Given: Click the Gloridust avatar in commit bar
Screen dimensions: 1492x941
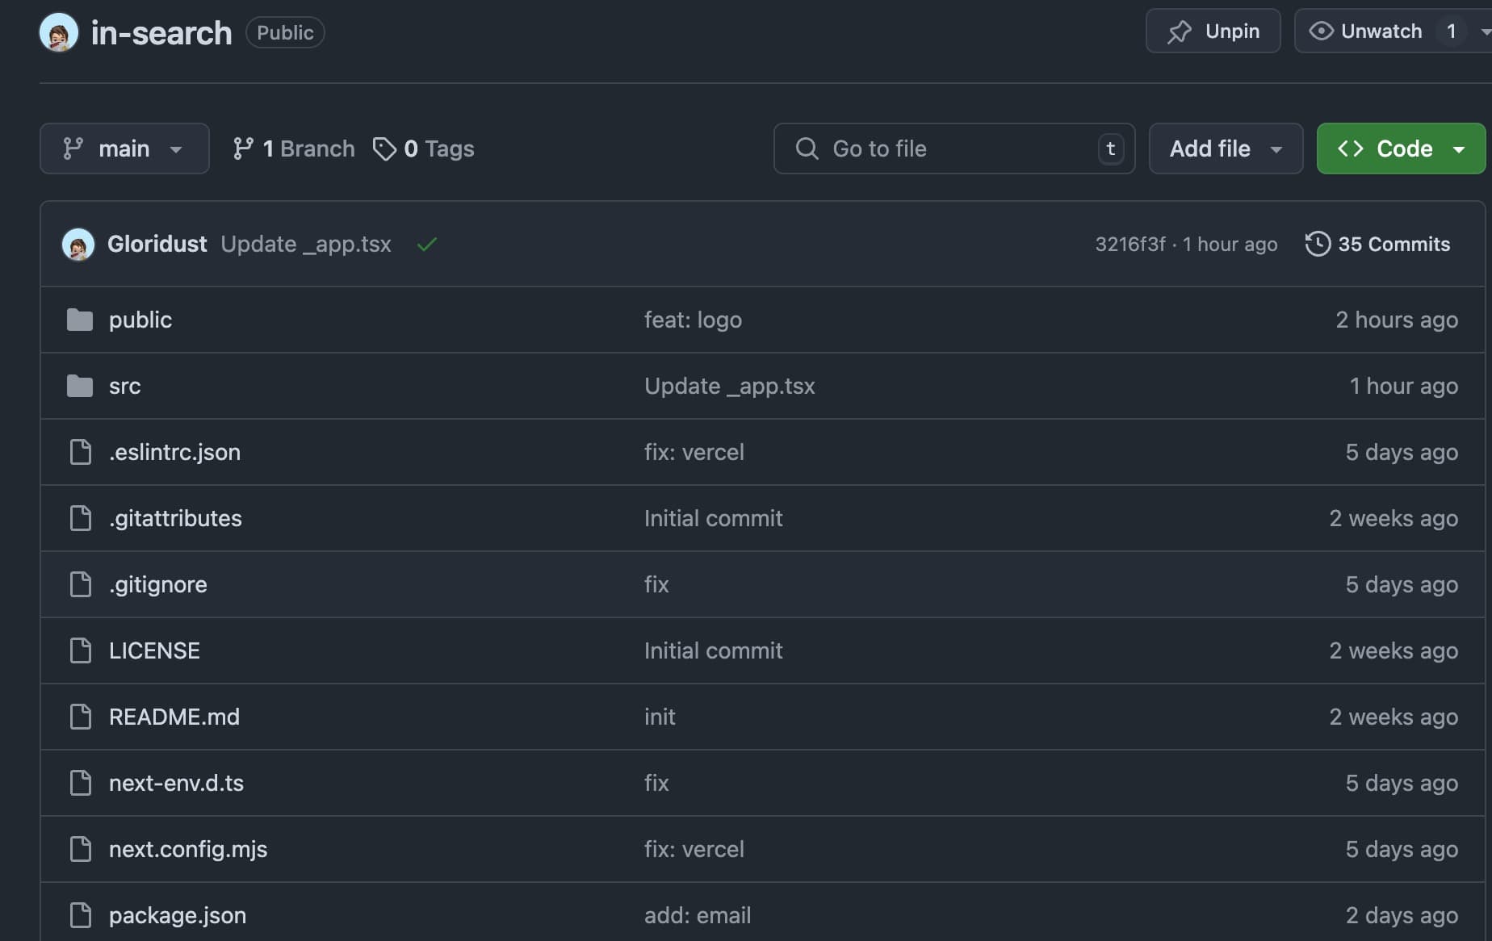Looking at the screenshot, I should 78,244.
